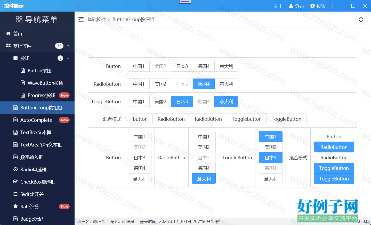Click Button in the vertical 混合模式 group
371x225 pixels.
click(x=334, y=136)
